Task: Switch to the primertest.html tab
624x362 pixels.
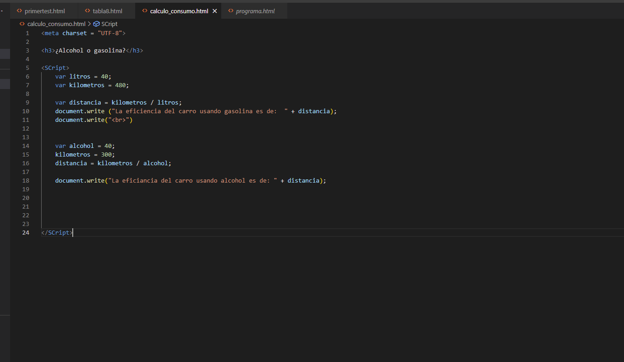Action: click(x=44, y=11)
